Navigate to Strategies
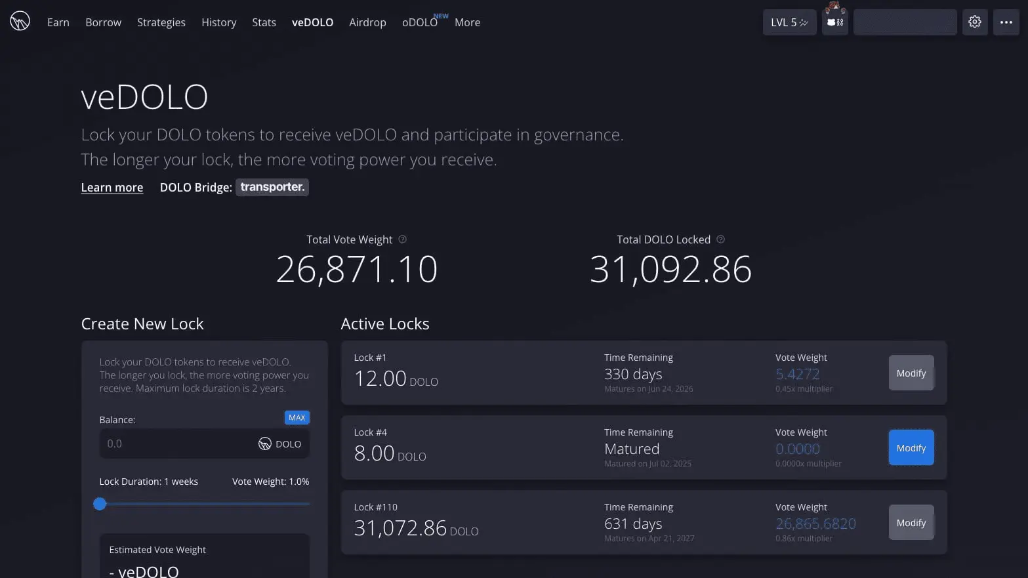Viewport: 1028px width, 578px height. 161,22
